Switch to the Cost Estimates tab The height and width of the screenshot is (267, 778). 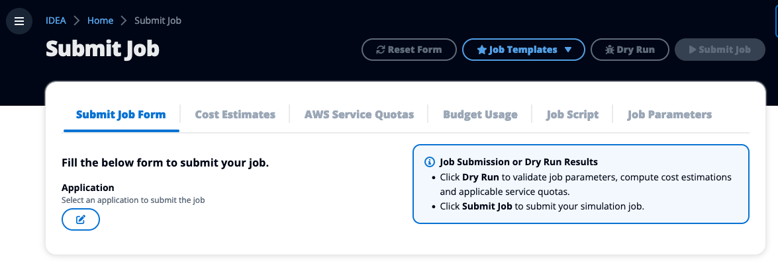pos(235,114)
